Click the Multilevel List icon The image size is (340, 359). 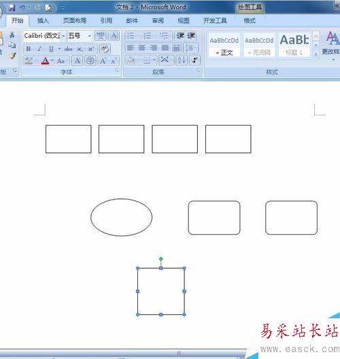click(x=165, y=36)
